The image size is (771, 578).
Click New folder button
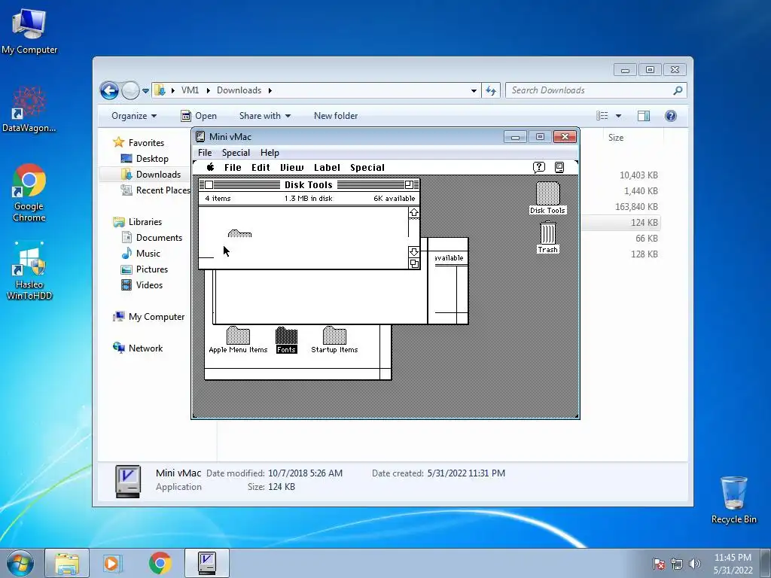(x=336, y=115)
